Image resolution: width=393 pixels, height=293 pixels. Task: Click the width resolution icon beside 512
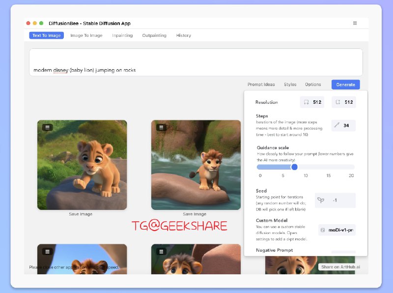pyautogui.click(x=306, y=102)
